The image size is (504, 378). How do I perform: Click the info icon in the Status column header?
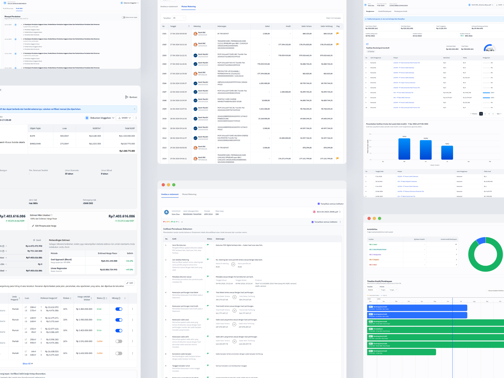[104, 298]
